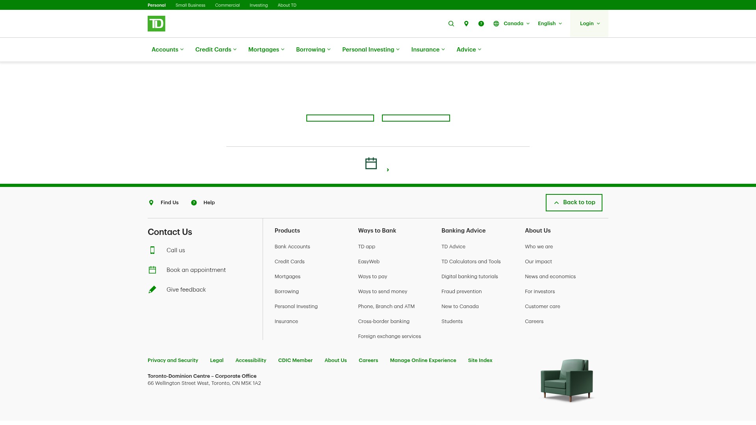
Task: Open Fraud prevention link
Action: pos(461,292)
